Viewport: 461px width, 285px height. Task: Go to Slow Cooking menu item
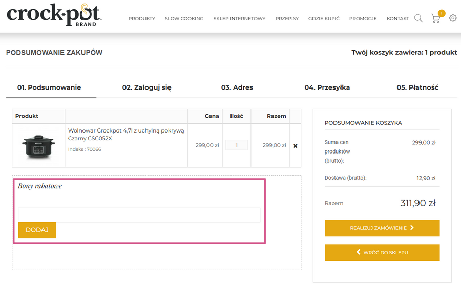(184, 19)
